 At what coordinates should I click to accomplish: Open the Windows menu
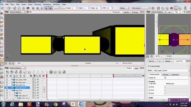[56, 4]
